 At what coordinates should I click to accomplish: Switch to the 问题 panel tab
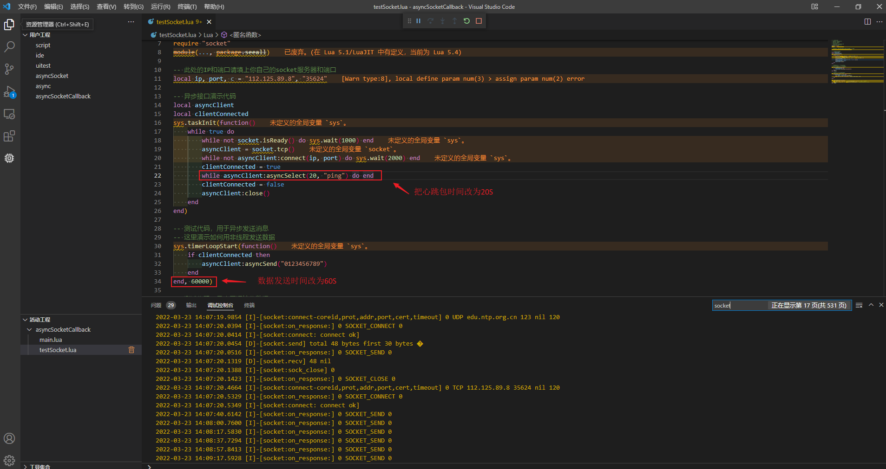156,305
